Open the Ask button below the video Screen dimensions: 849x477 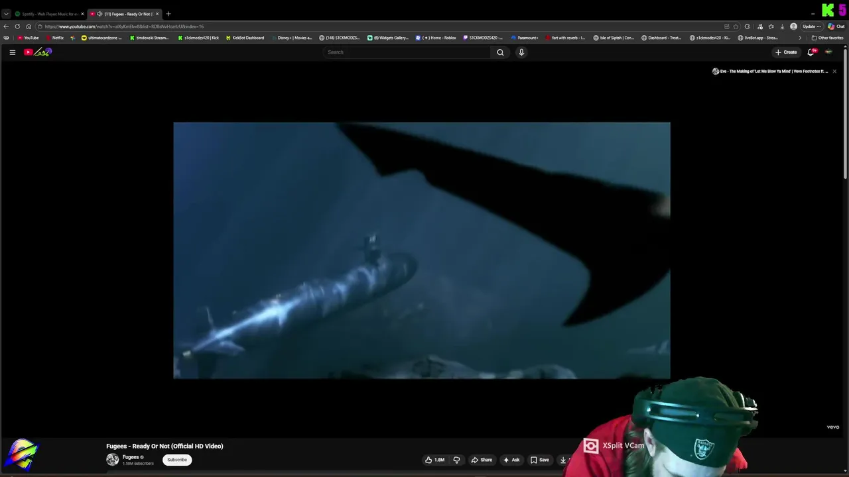(x=511, y=460)
